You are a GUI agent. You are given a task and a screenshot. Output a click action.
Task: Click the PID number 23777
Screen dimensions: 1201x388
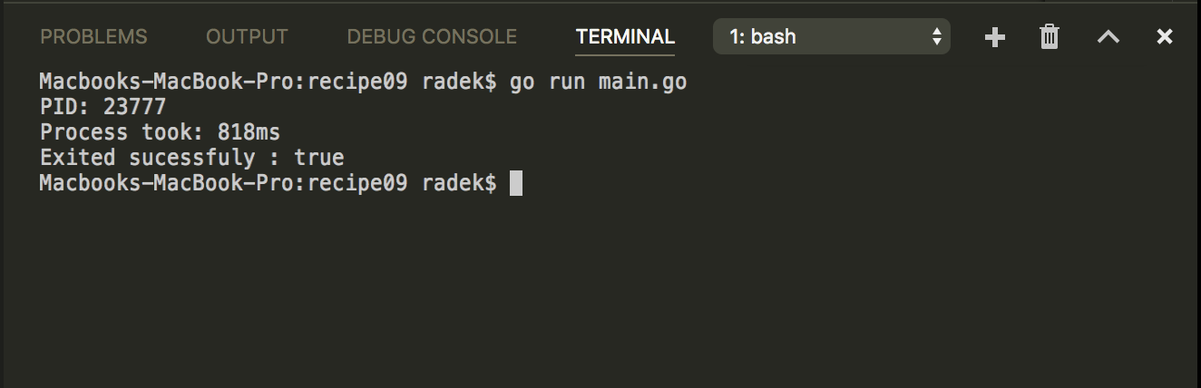coord(134,108)
